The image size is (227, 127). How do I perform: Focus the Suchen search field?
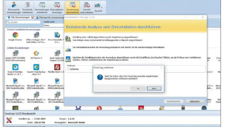[23, 22]
